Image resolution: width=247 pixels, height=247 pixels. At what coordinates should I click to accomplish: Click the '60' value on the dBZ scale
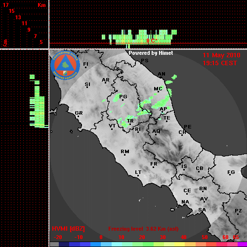pos(225,237)
